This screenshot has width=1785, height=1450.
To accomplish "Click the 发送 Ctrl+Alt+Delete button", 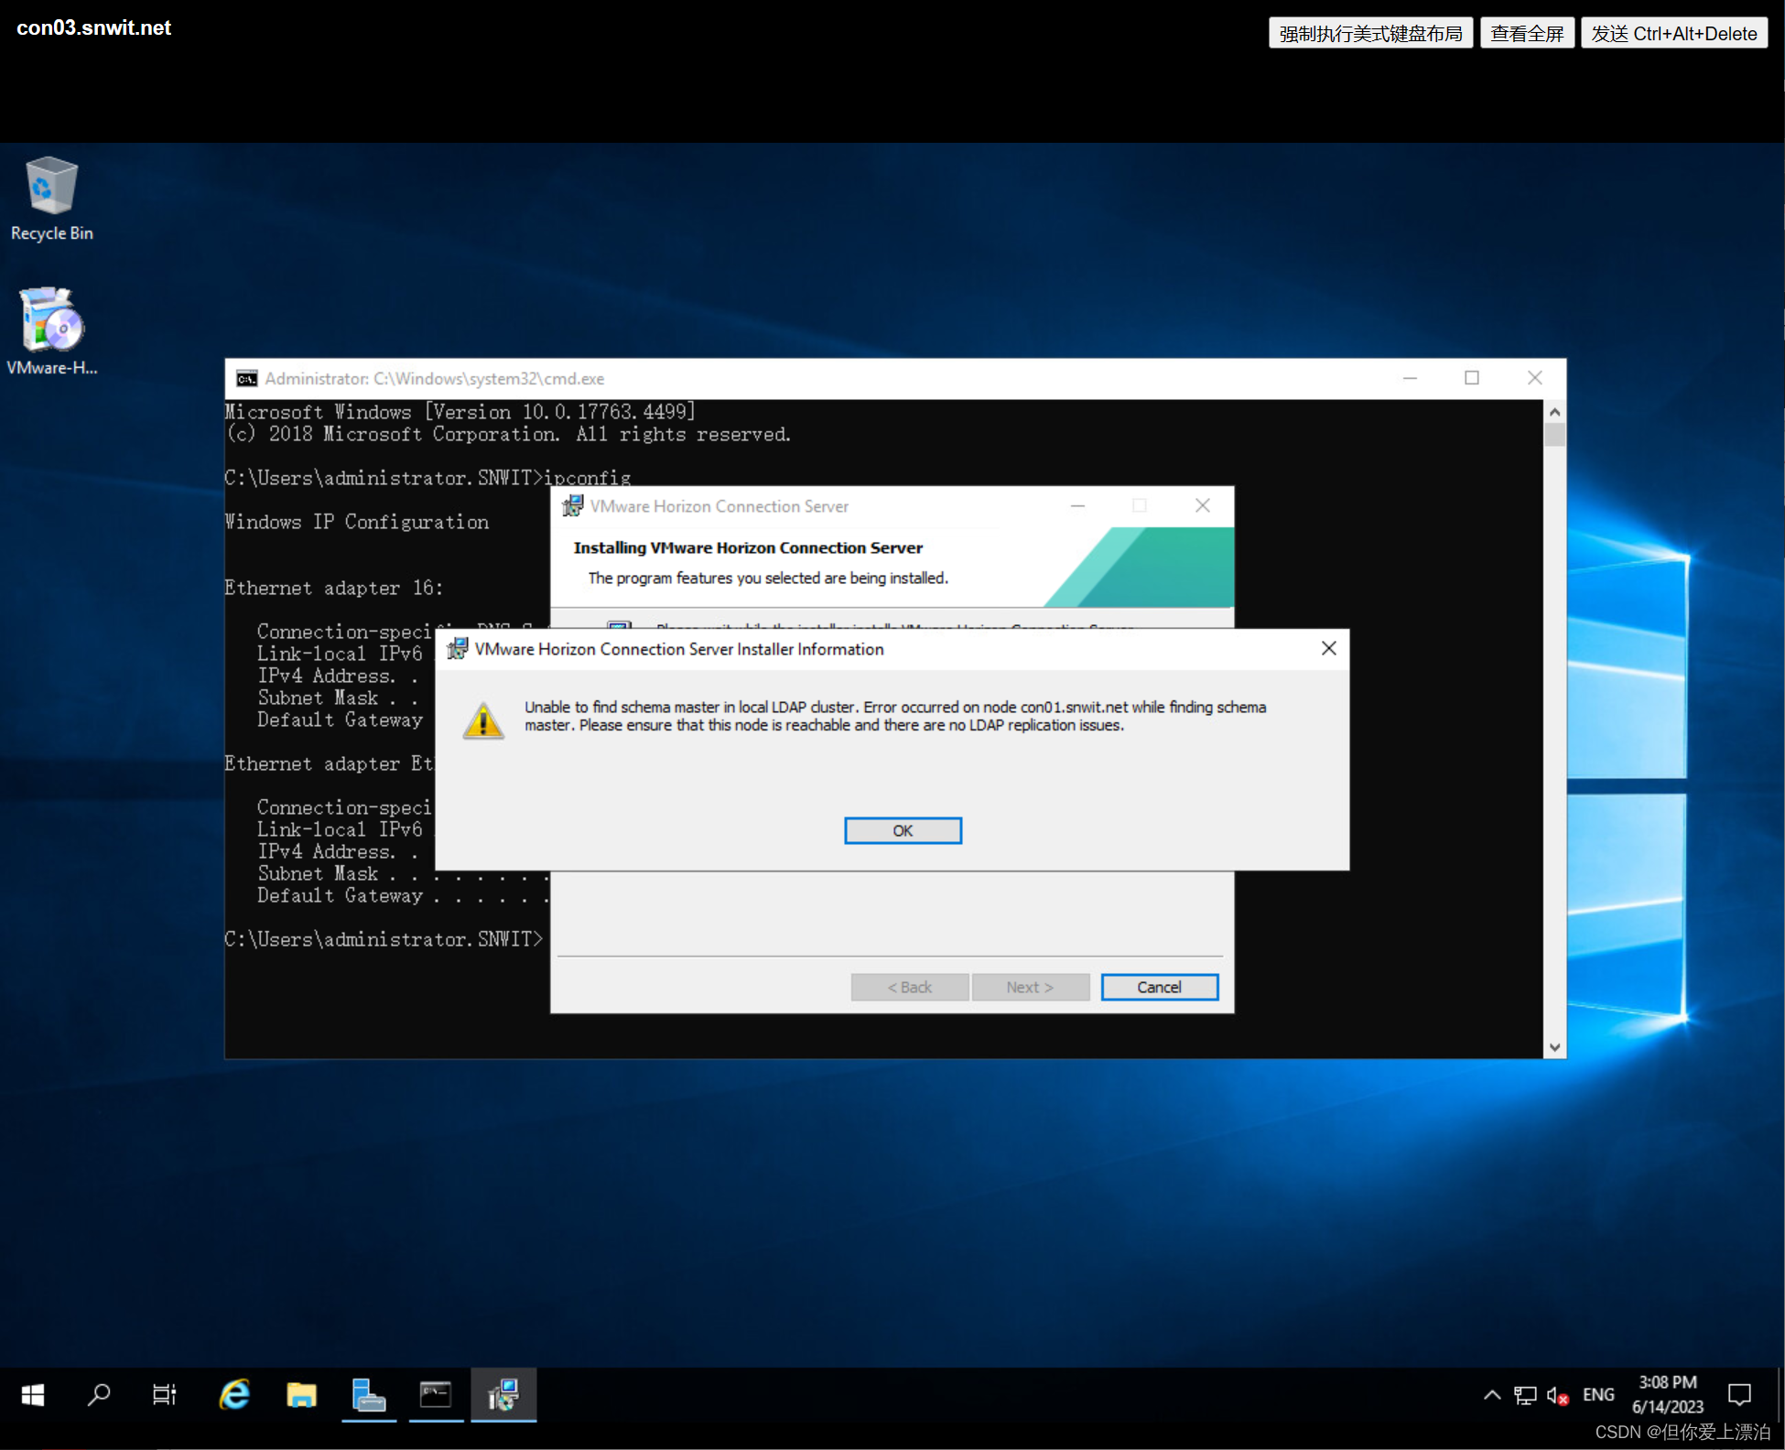I will click(x=1673, y=34).
